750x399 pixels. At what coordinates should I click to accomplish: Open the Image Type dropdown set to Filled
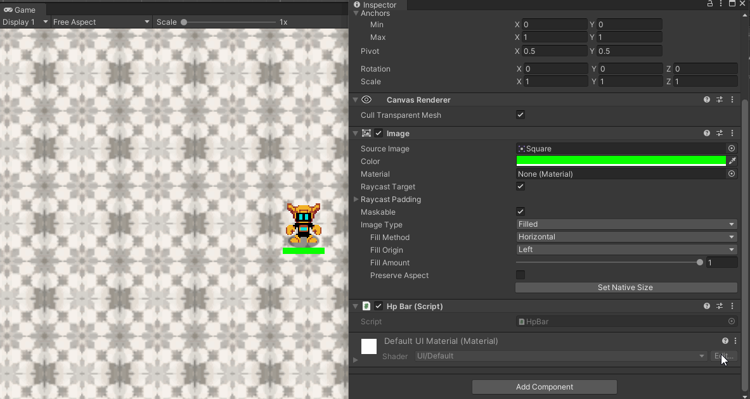tap(626, 224)
